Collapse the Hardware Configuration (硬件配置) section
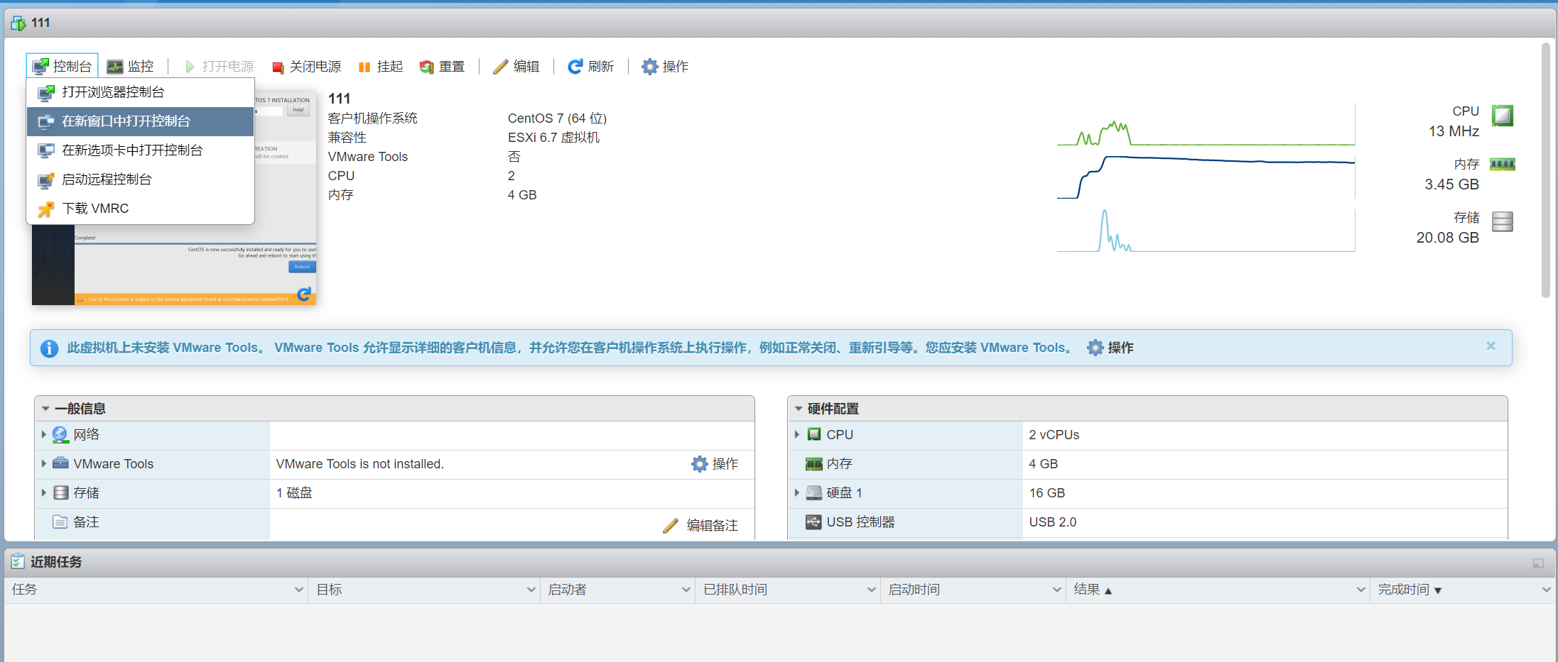The image size is (1558, 662). [x=799, y=409]
